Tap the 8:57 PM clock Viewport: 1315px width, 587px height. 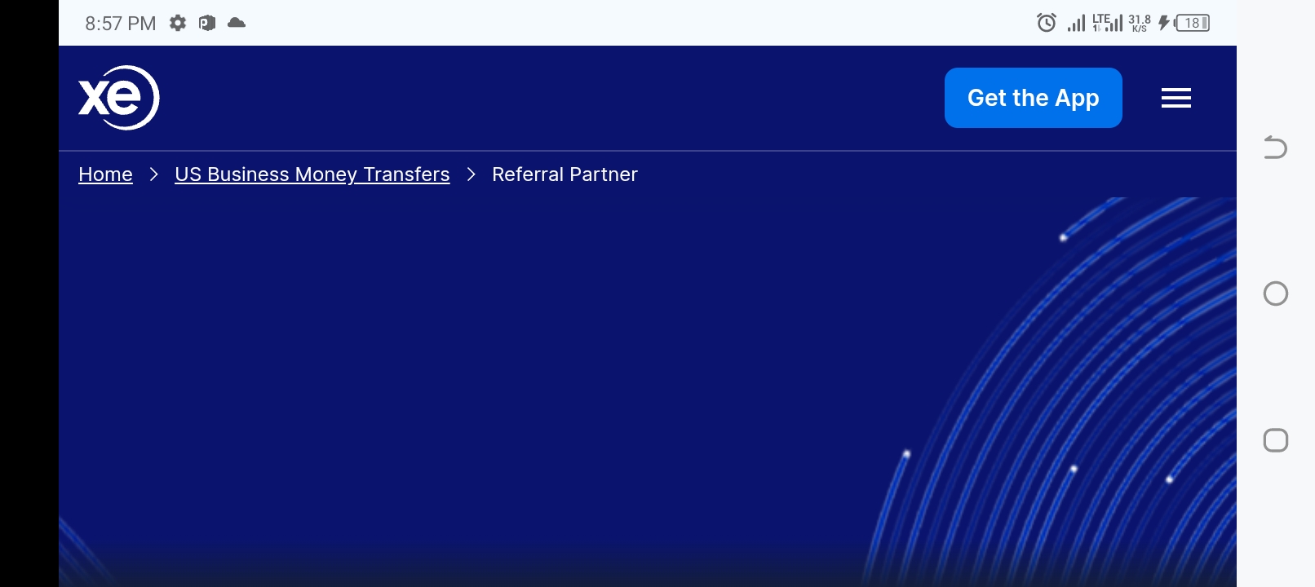(121, 24)
